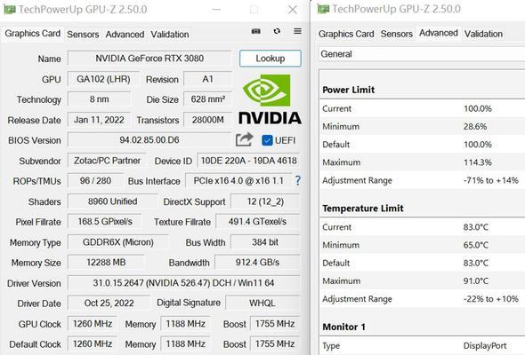Screen dimensions: 525x355
Task: Open Advanced tab in left window
Action: click(125, 35)
